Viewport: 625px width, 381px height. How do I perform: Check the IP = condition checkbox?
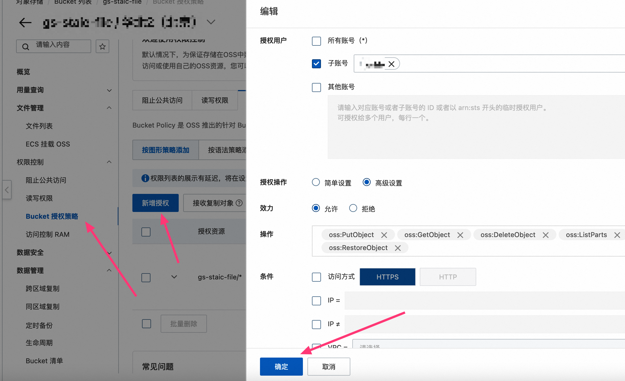pyautogui.click(x=316, y=301)
